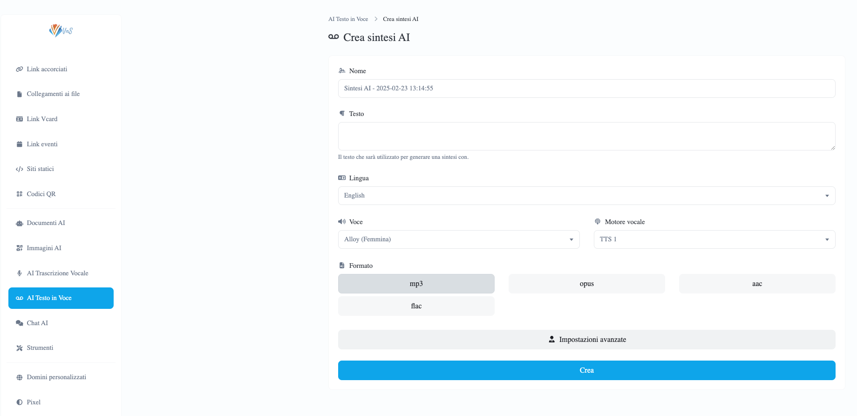Viewport: 857px width, 416px height.
Task: Click the Chat AI speech bubbles icon
Action: [x=20, y=323]
